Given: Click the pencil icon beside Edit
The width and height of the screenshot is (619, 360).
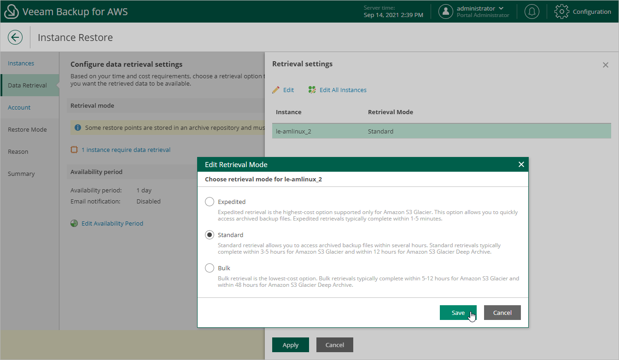Looking at the screenshot, I should [276, 90].
